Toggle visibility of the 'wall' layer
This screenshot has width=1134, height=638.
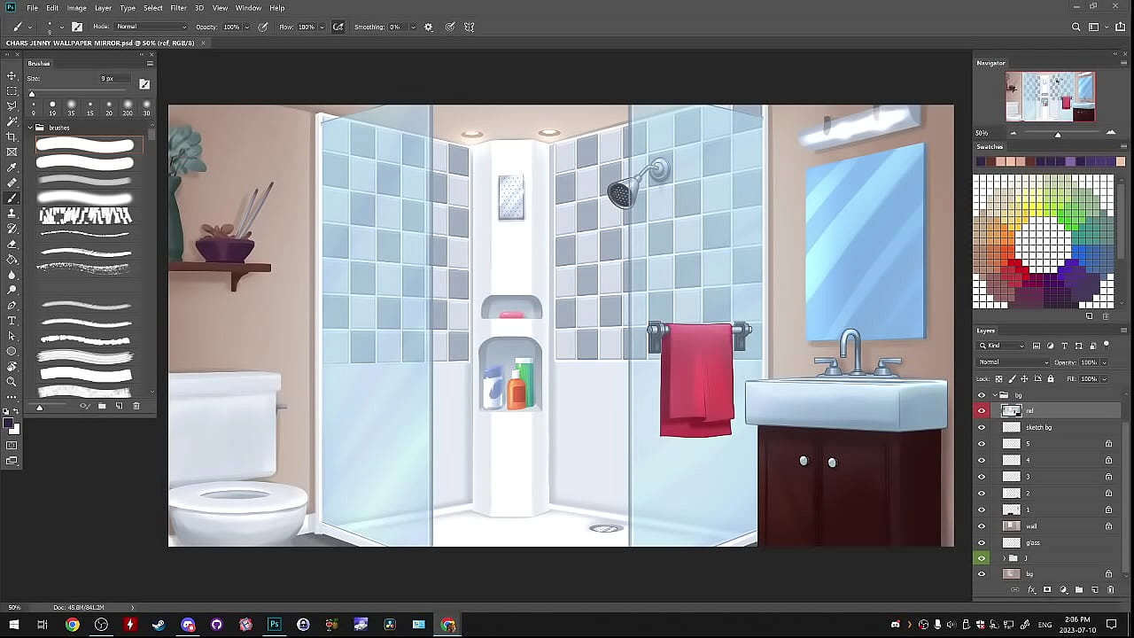(x=981, y=526)
